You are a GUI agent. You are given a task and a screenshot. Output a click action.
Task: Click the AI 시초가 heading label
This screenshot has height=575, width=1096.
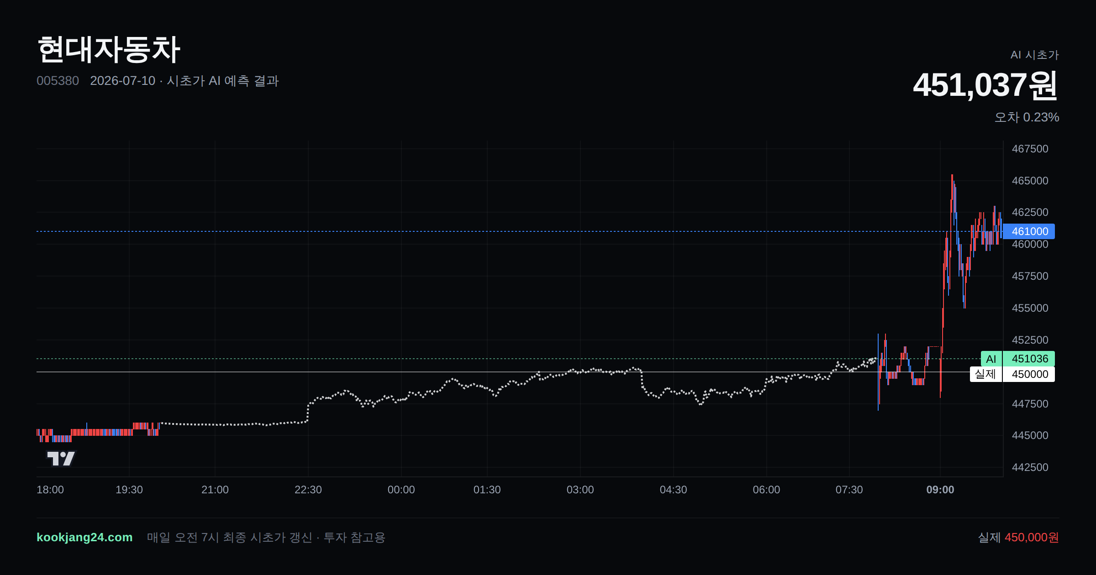tap(1034, 55)
